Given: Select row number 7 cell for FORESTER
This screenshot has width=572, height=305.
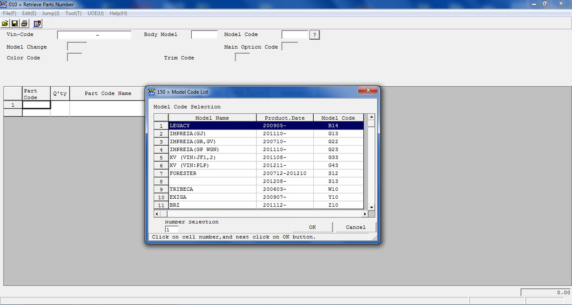Looking at the screenshot, I should coord(161,173).
